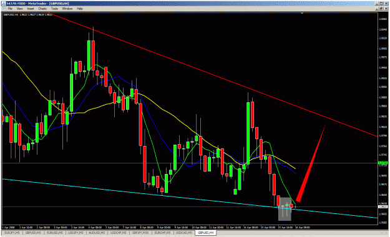Open the Insert menu
The width and height of the screenshot is (390, 237).
click(x=31, y=9)
